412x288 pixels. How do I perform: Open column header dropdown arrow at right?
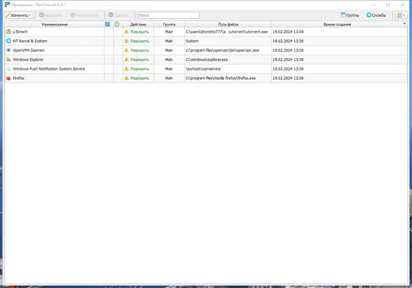[404, 24]
